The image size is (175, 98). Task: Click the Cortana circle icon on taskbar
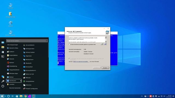pyautogui.click(x=8, y=96)
